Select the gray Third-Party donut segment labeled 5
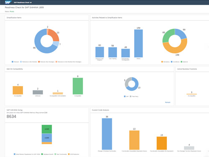 (x=127, y=82)
